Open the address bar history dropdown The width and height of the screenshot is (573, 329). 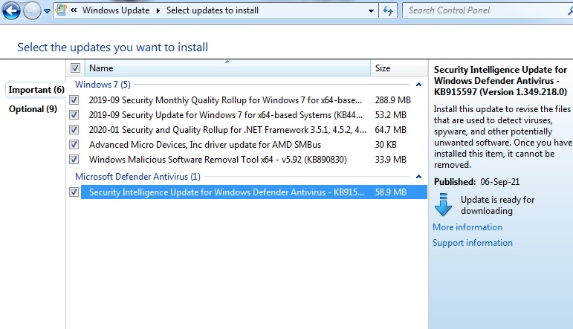[371, 10]
